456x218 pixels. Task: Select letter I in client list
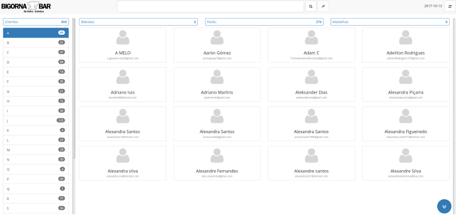[x=36, y=111]
